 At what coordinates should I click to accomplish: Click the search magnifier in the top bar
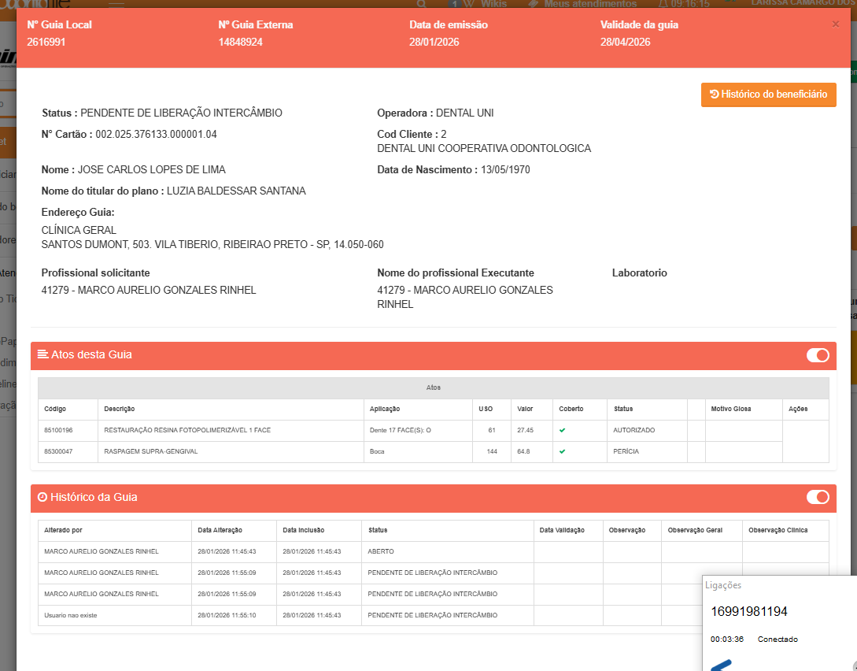[421, 4]
